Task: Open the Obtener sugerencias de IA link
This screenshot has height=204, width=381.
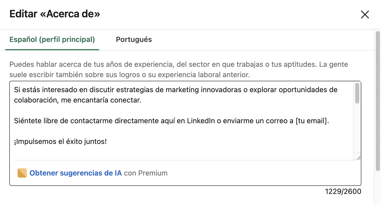Action: tap(75, 173)
